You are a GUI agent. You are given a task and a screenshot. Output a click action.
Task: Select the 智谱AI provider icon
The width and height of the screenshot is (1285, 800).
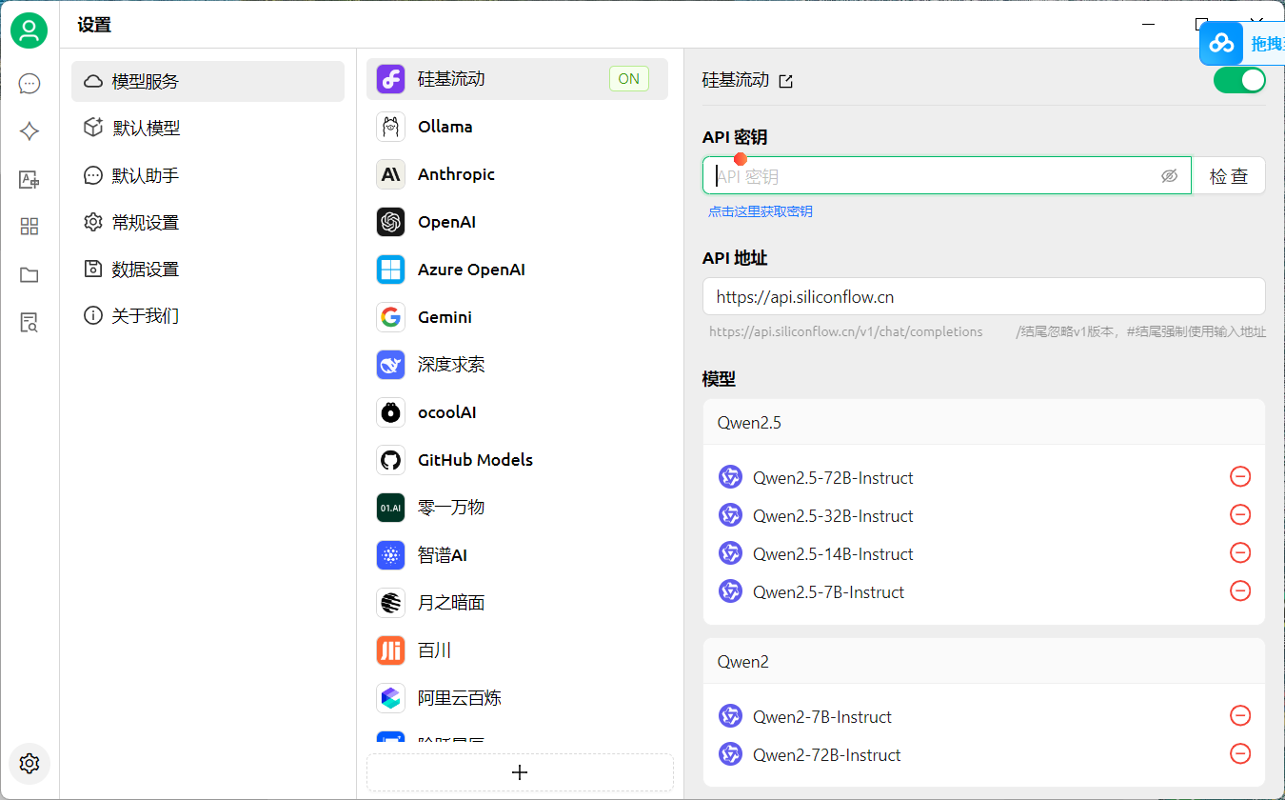click(x=391, y=555)
